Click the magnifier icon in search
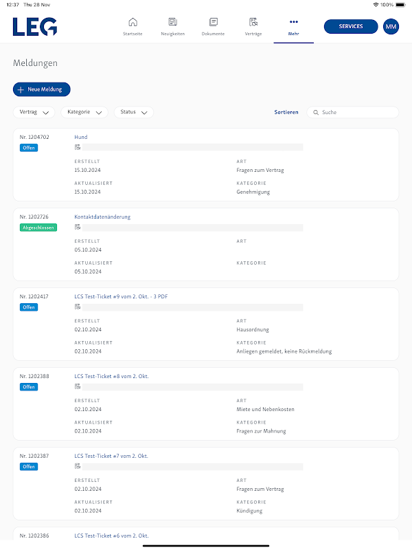This screenshot has height=550, width=412. 316,112
